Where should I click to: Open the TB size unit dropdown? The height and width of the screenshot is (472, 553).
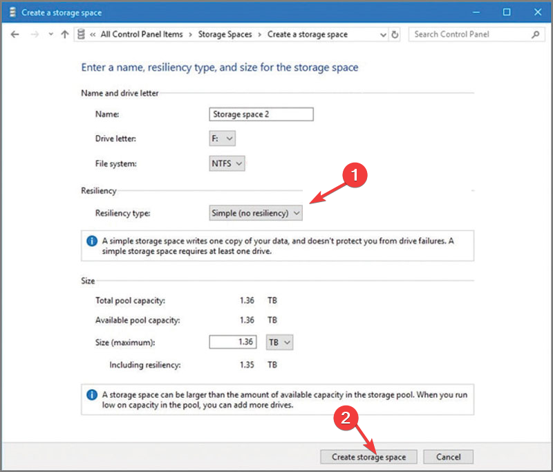coord(279,342)
